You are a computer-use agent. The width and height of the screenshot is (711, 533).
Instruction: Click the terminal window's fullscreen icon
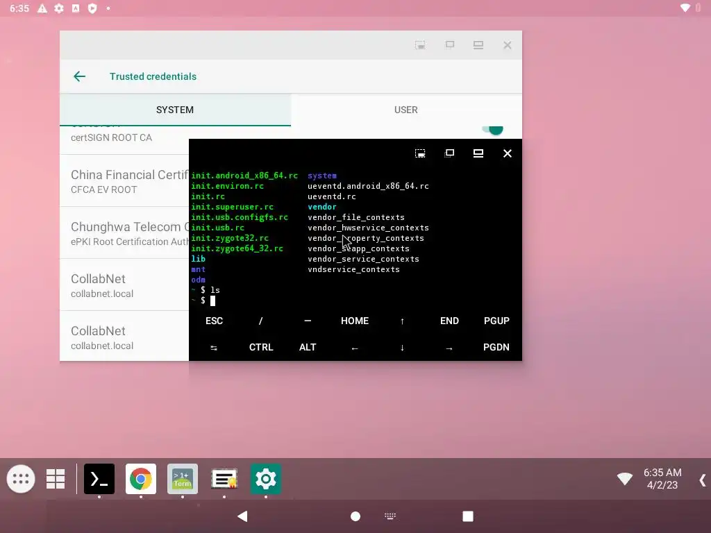coord(478,153)
